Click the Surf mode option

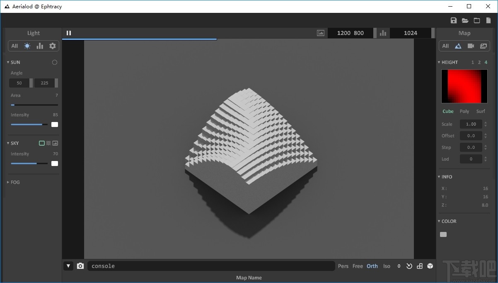tap(481, 111)
